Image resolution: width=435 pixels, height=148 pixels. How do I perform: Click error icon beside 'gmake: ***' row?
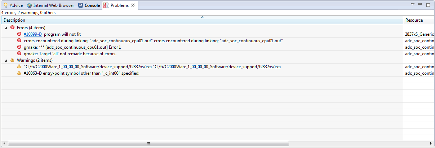pos(19,47)
